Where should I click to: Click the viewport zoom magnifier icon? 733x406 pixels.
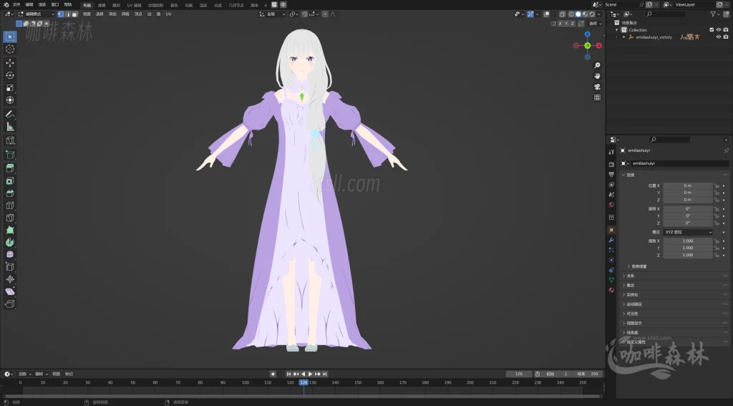pyautogui.click(x=597, y=65)
